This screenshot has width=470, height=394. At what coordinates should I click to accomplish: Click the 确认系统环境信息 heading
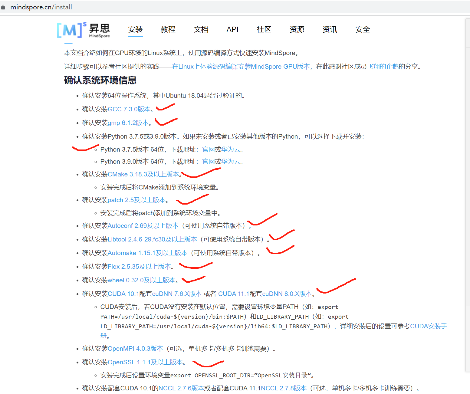100,80
